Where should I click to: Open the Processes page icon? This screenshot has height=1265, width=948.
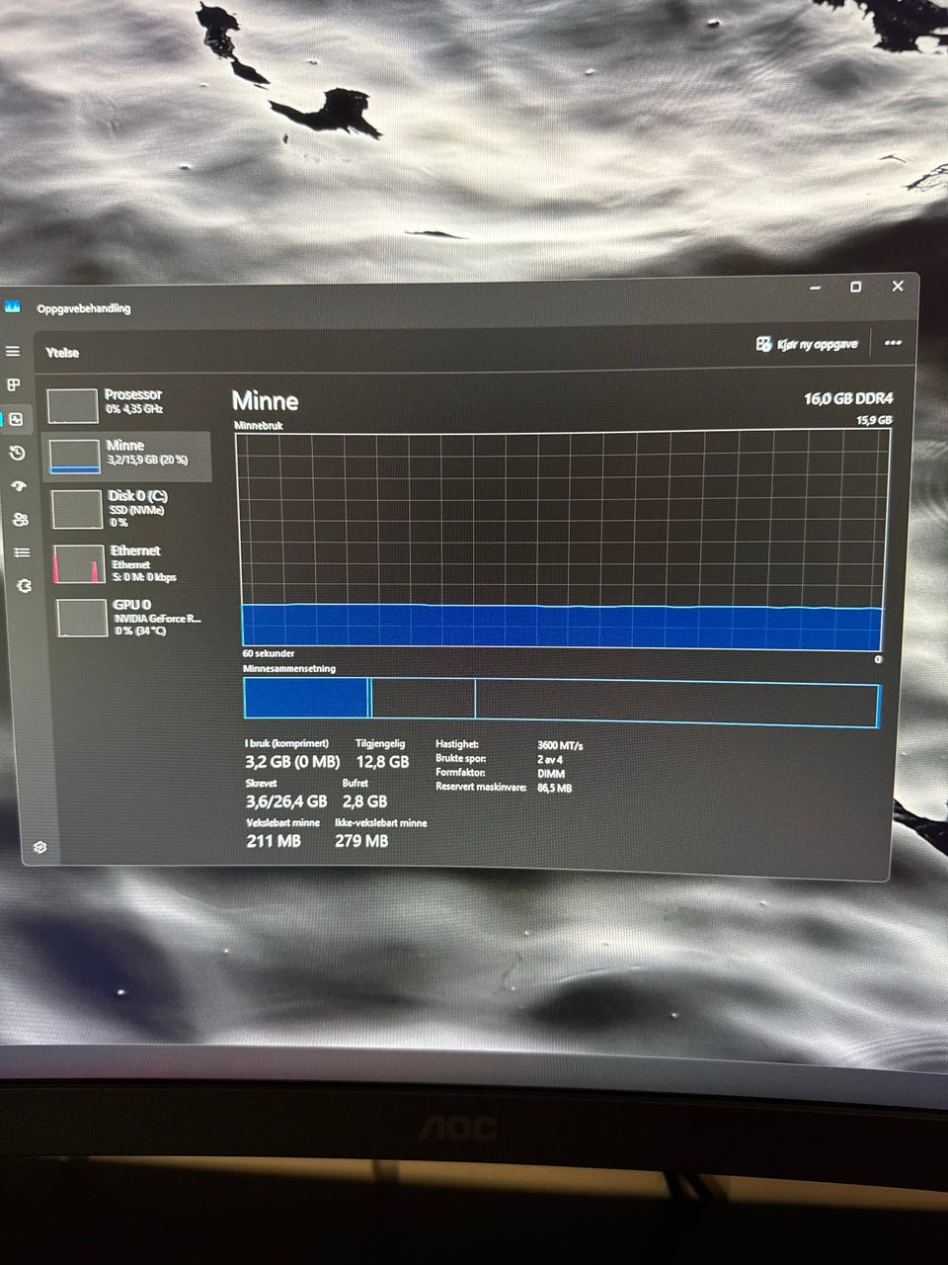(14, 384)
